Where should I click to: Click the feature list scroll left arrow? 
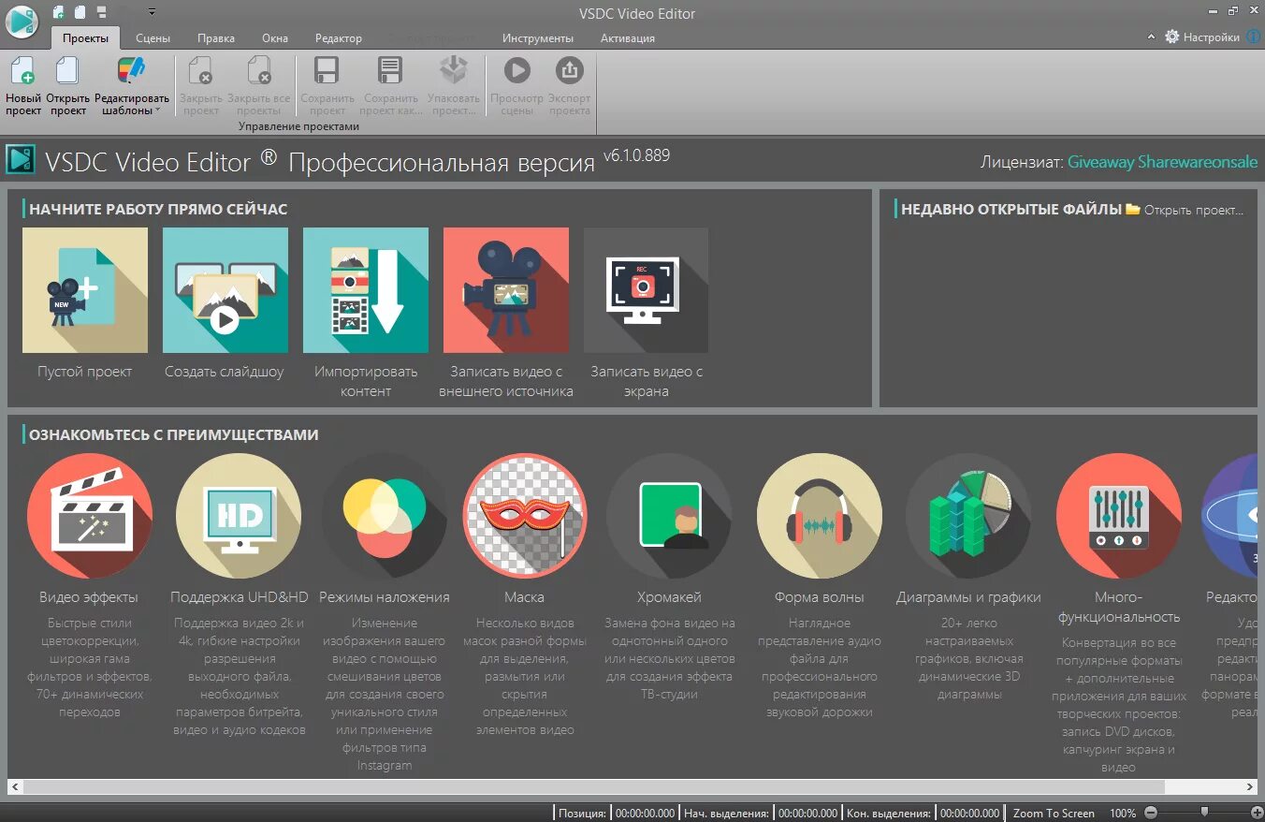[14, 786]
